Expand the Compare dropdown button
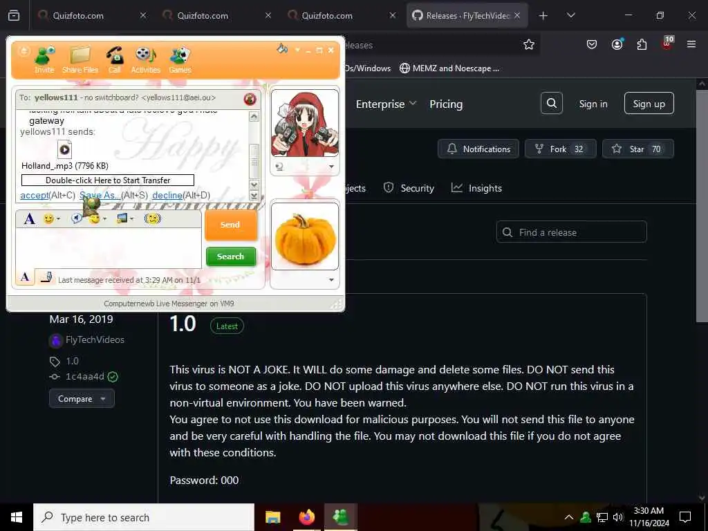 (82, 399)
